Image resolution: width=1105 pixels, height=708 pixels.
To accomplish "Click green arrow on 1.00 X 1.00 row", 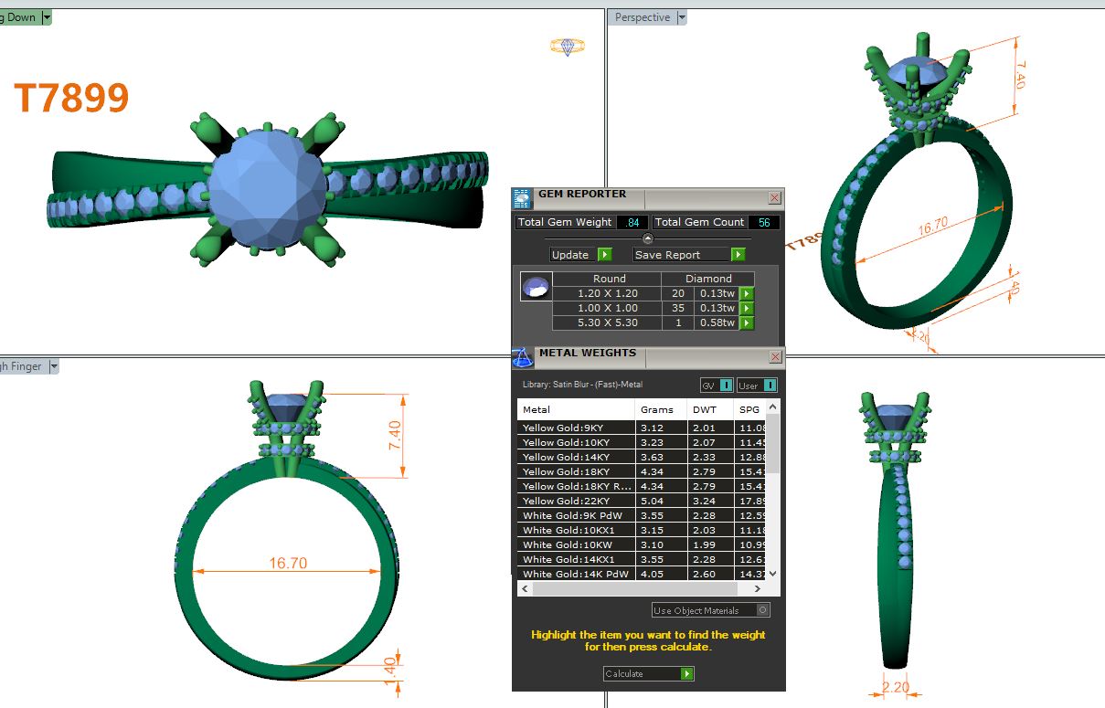I will tap(747, 309).
